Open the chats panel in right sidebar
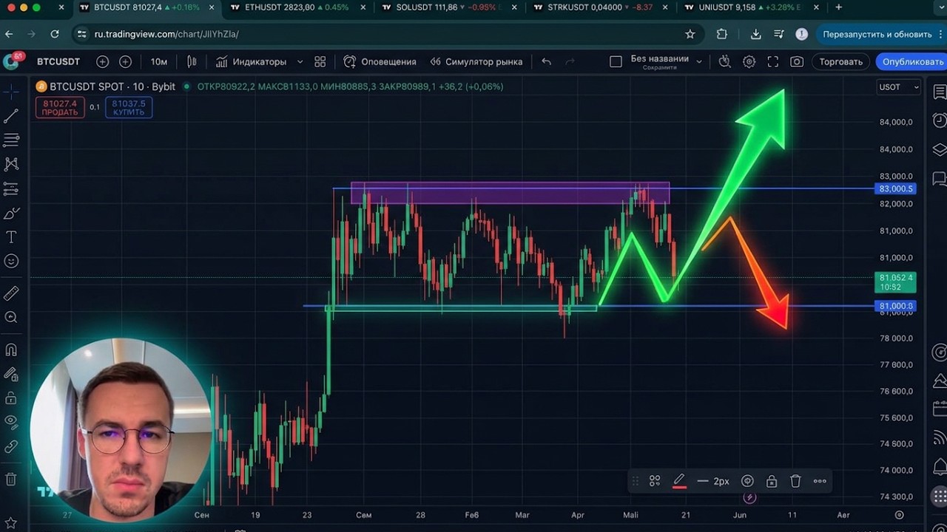This screenshot has height=532, width=947. [939, 178]
